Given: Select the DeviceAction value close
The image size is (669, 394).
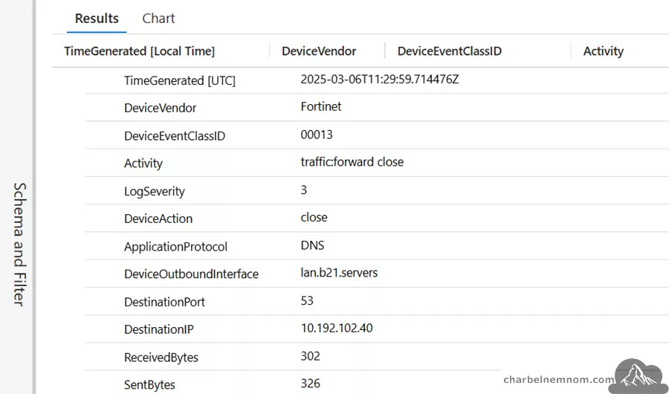Looking at the screenshot, I should (x=314, y=217).
